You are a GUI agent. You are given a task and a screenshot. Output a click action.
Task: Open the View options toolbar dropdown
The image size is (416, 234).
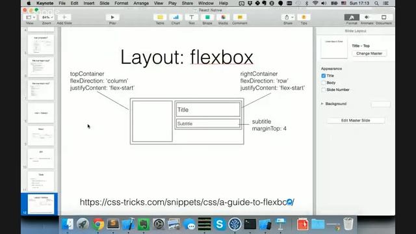29,18
